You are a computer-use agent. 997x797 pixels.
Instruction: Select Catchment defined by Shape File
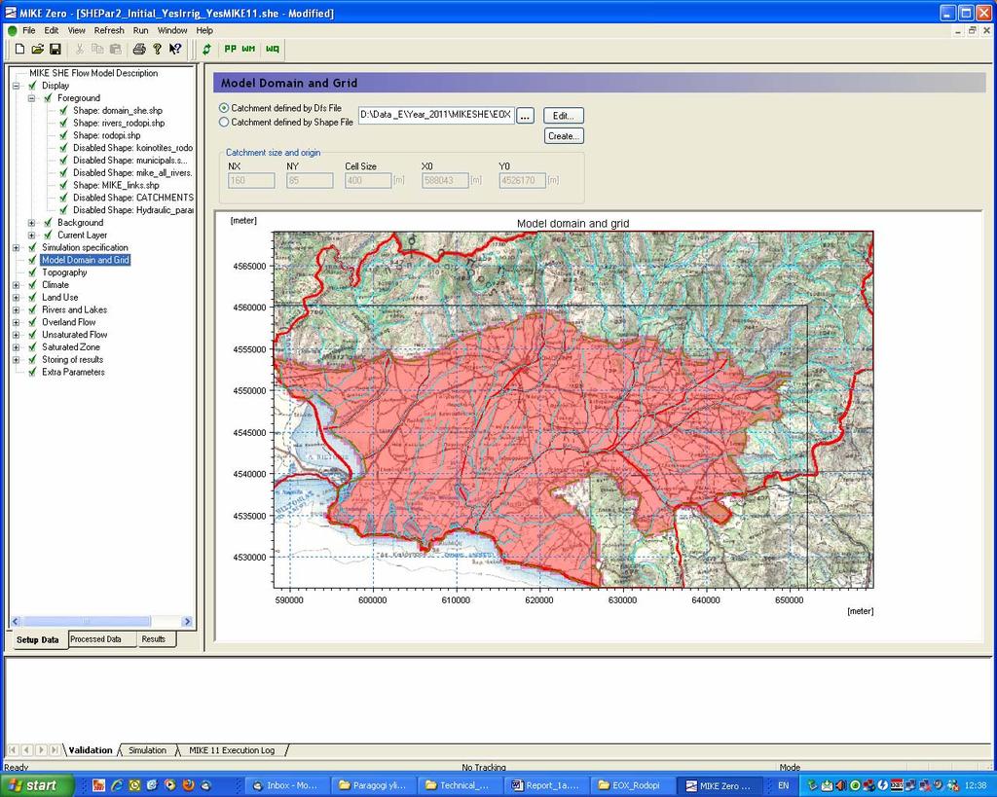pos(224,122)
